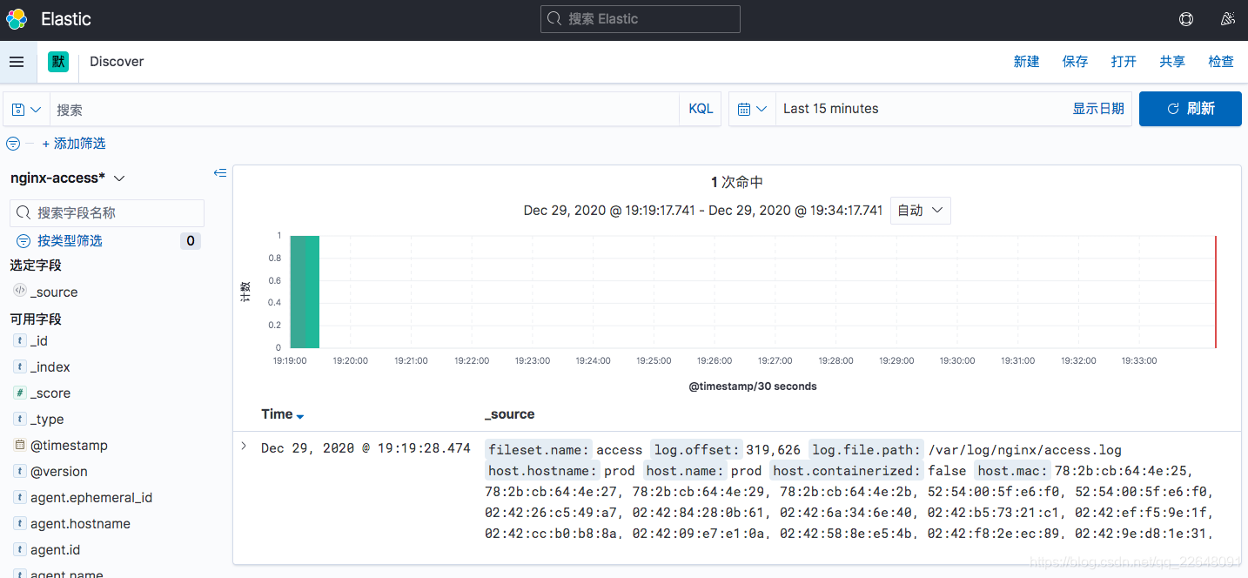Click the Dec 29, 2020 @ 19:19:28.474 timestamp
This screenshot has height=578, width=1248.
(366, 448)
